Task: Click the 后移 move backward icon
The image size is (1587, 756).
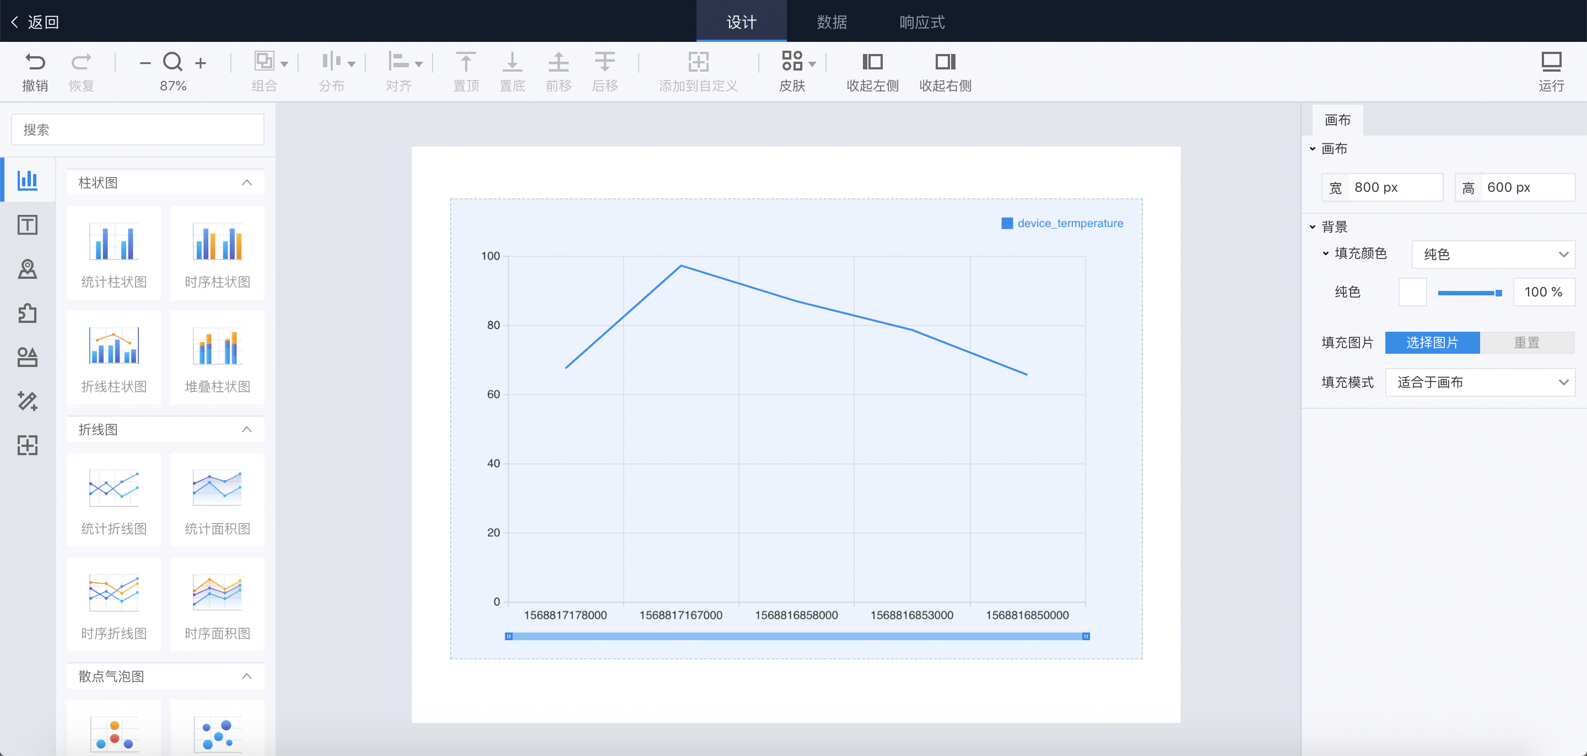Action: tap(605, 61)
